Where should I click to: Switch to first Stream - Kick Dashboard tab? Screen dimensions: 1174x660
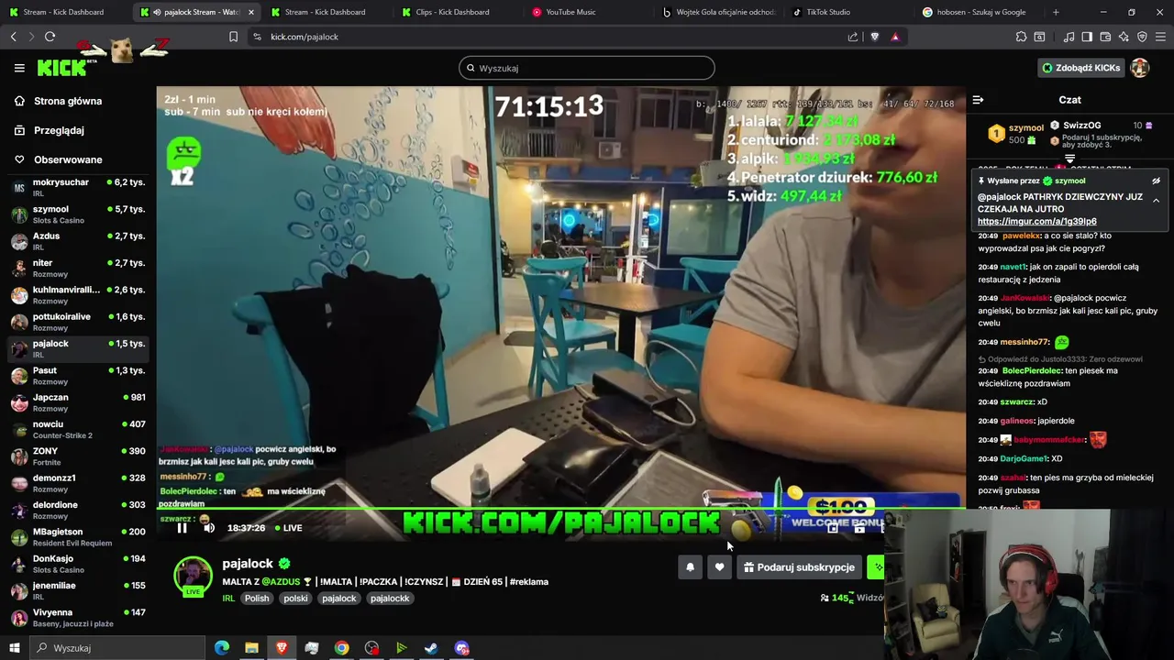(x=62, y=12)
